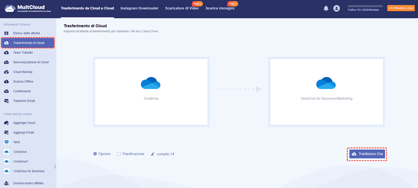Viewport: 418px width, 188px height.
Task: Click the MultCloud logo
Action: pyautogui.click(x=28, y=9)
